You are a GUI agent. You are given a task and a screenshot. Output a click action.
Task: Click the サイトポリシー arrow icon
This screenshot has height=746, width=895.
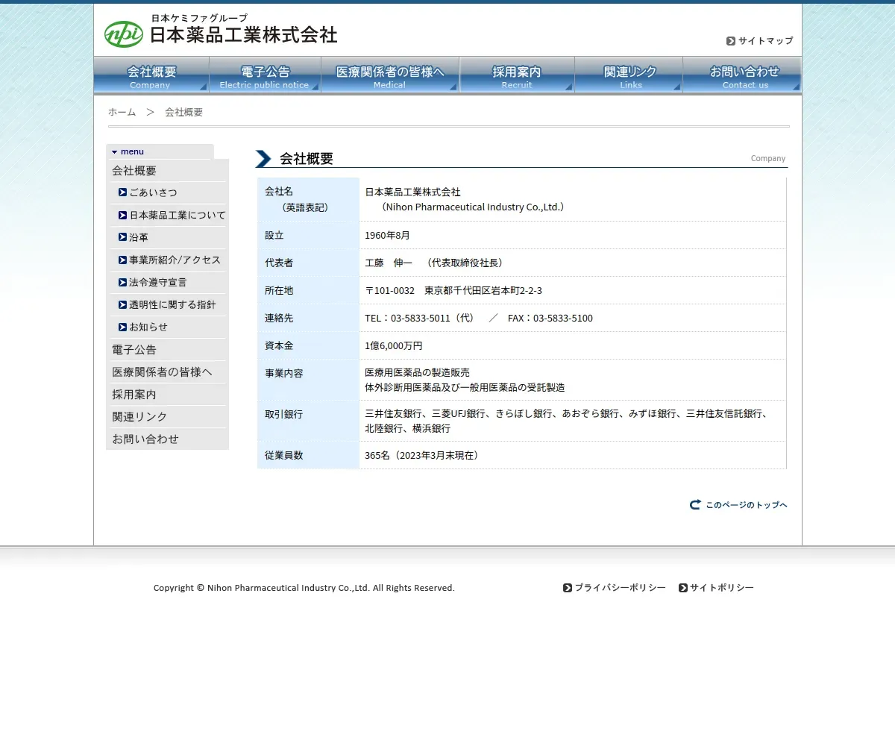click(683, 588)
